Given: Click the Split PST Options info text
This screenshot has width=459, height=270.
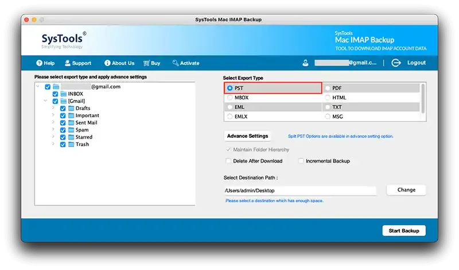Looking at the screenshot, I should 340,136.
